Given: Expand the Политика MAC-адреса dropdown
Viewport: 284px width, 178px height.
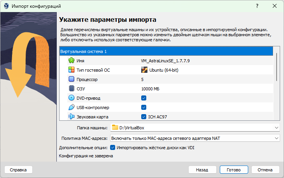Looking at the screenshot, I should (x=276, y=138).
